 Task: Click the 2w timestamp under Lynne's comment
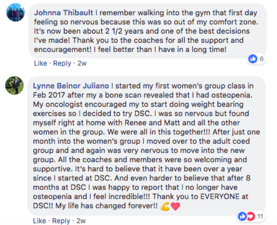(x=81, y=221)
